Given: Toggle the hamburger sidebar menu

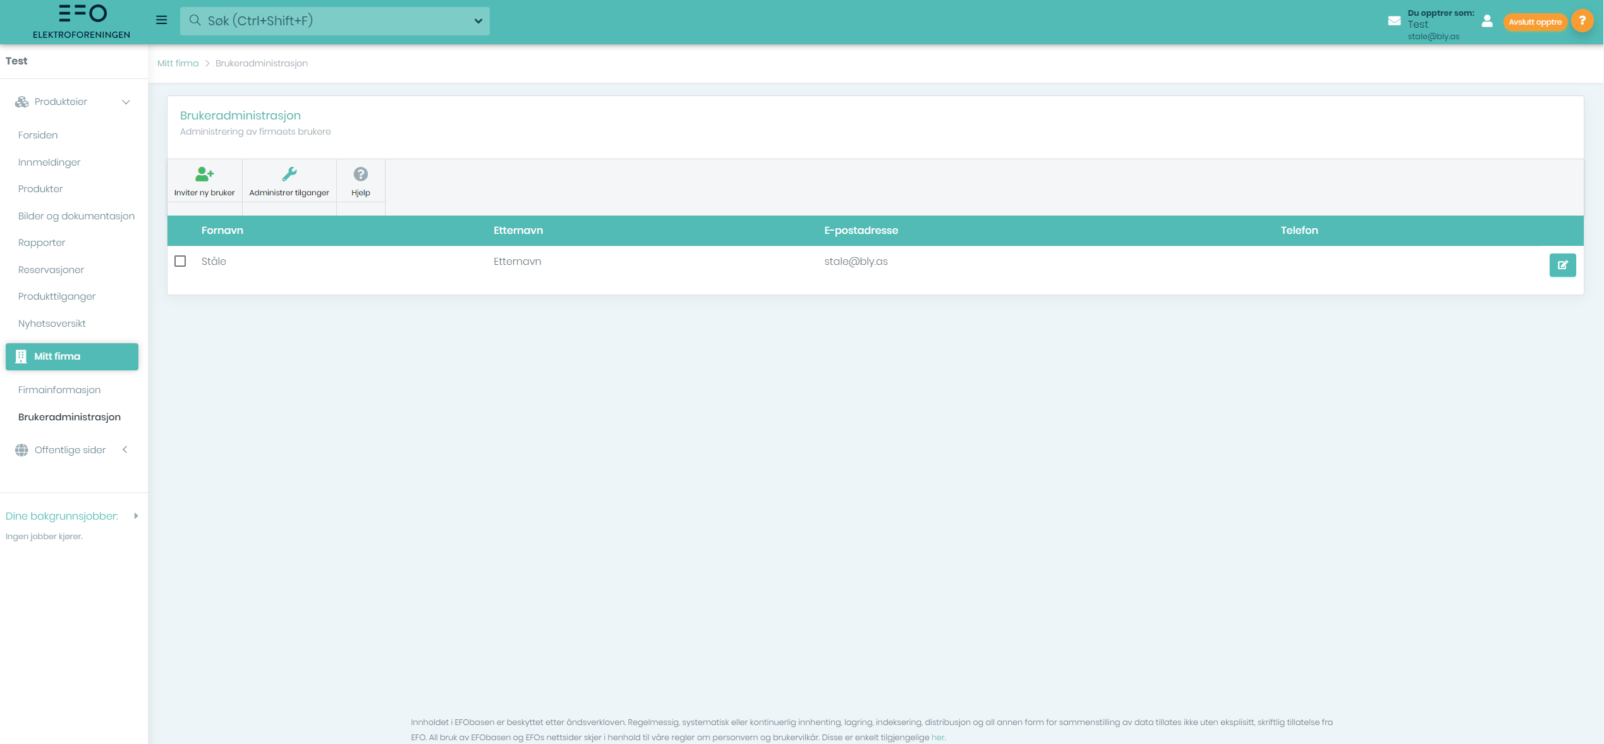Looking at the screenshot, I should [162, 20].
